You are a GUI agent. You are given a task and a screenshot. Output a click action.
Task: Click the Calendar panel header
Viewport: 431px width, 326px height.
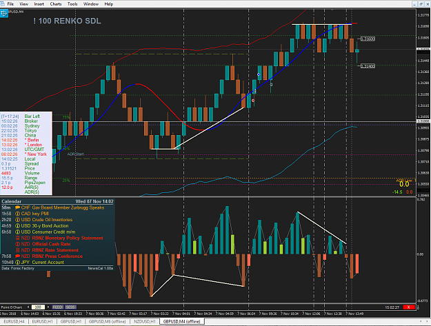57,201
